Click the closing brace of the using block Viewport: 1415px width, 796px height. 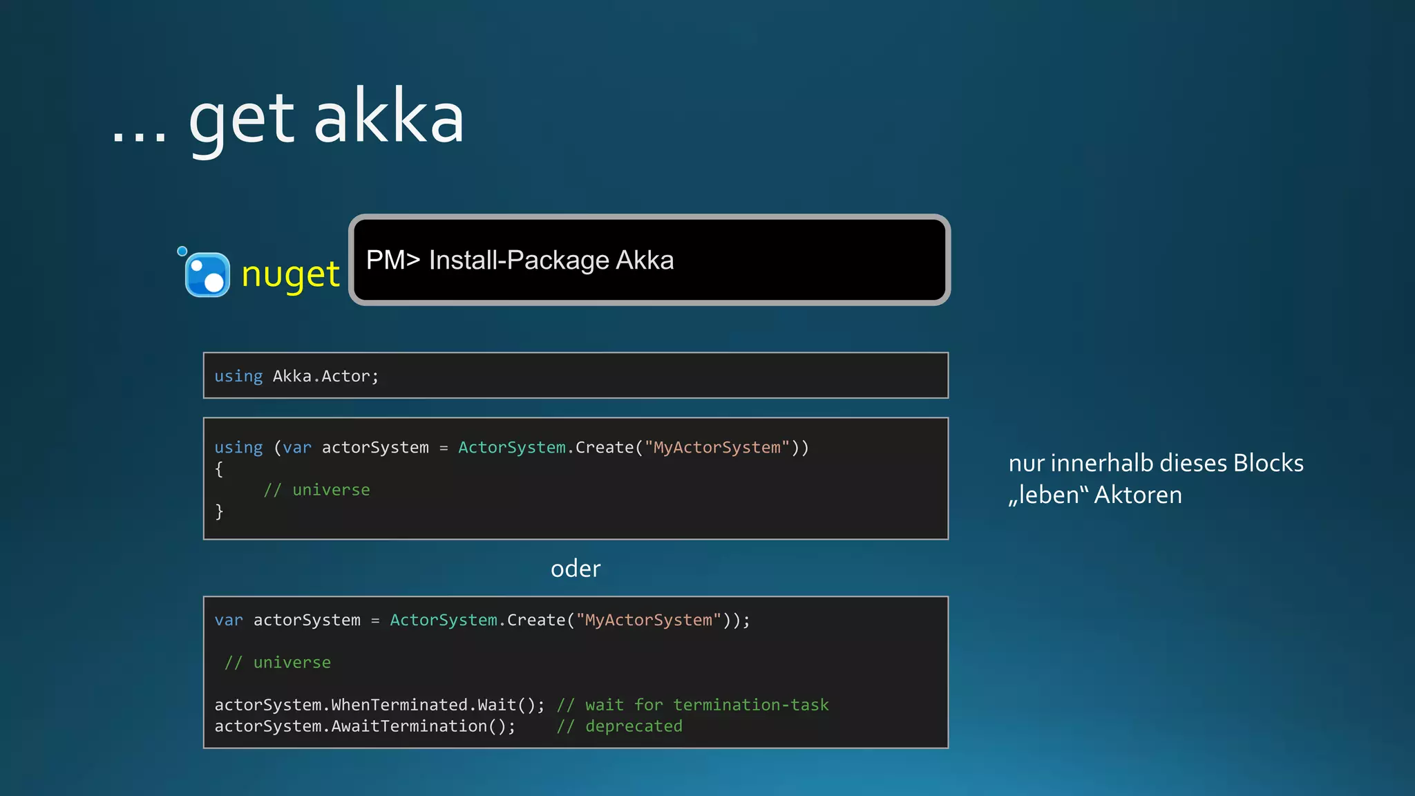click(219, 511)
